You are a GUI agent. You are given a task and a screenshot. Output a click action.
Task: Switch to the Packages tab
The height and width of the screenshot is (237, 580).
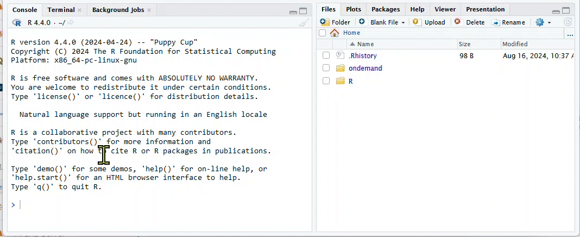[x=386, y=9]
